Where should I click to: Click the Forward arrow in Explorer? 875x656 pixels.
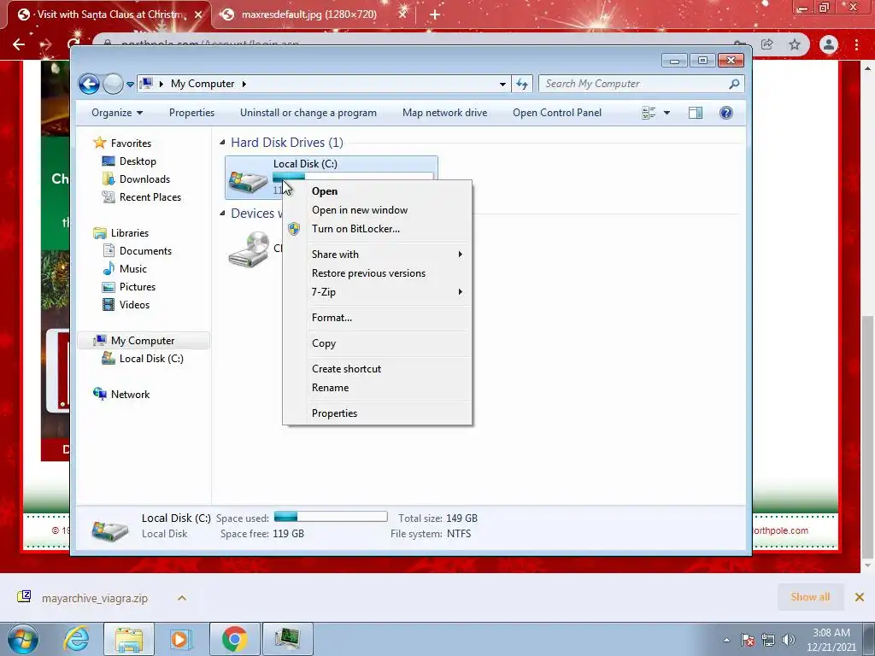pyautogui.click(x=113, y=84)
